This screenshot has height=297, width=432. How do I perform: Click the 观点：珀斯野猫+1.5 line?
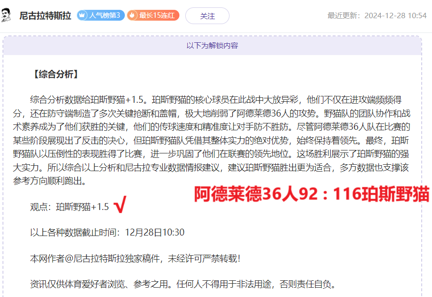point(69,207)
